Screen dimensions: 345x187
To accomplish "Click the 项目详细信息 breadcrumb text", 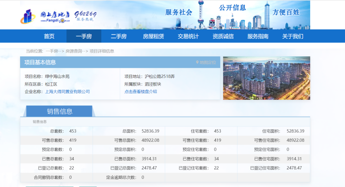I will pyautogui.click(x=102, y=51).
